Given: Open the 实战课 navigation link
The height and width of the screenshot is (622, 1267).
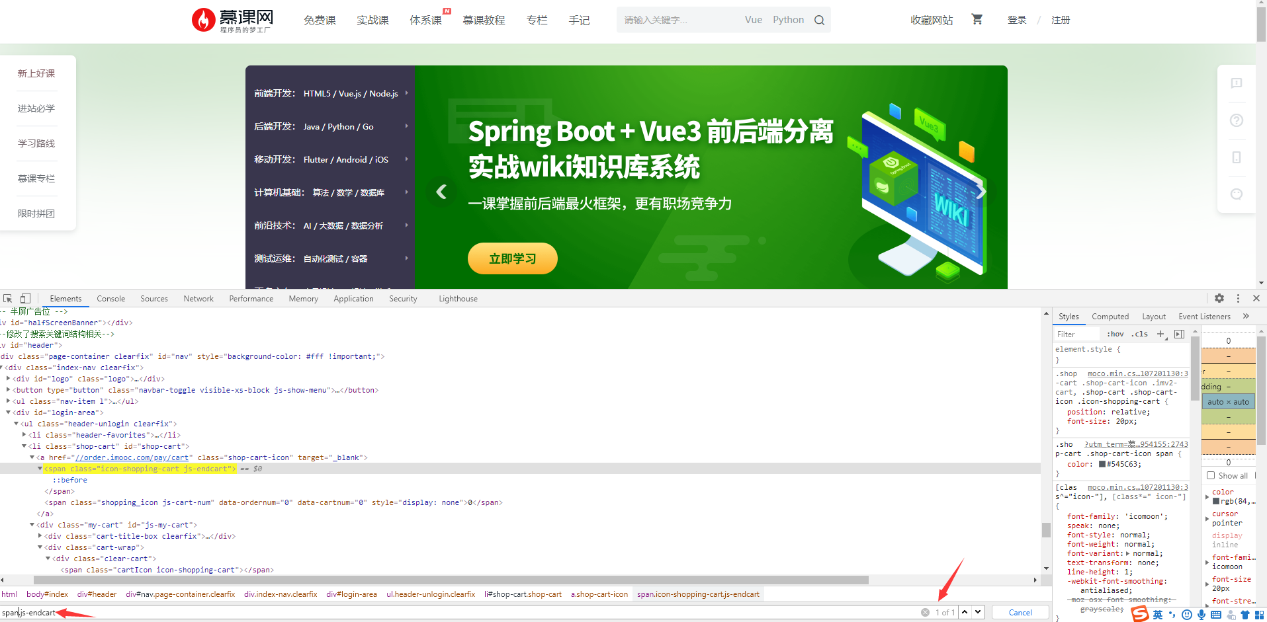Looking at the screenshot, I should coord(372,20).
